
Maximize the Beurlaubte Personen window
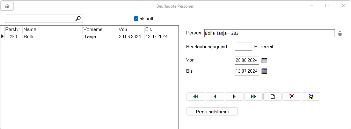[327, 6]
